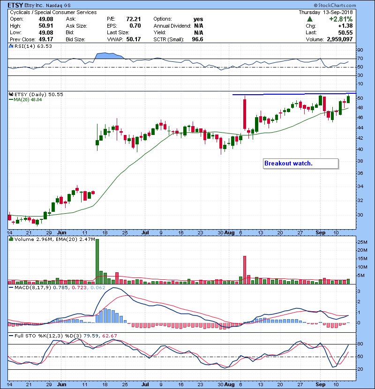Click the tall red August volume bar
375x389 pixels.
point(245,269)
